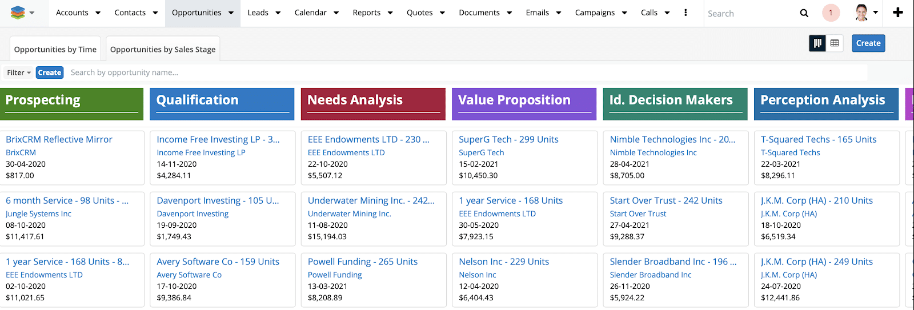Open Avery Software Co account link
This screenshot has width=914, height=310.
189,275
